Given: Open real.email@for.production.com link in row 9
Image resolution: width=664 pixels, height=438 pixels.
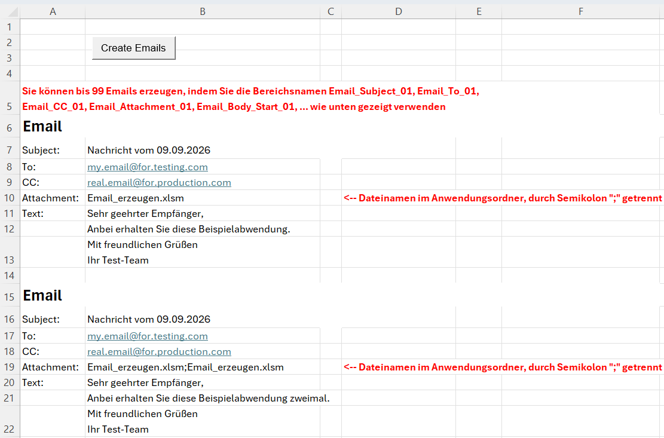Looking at the screenshot, I should tap(159, 182).
